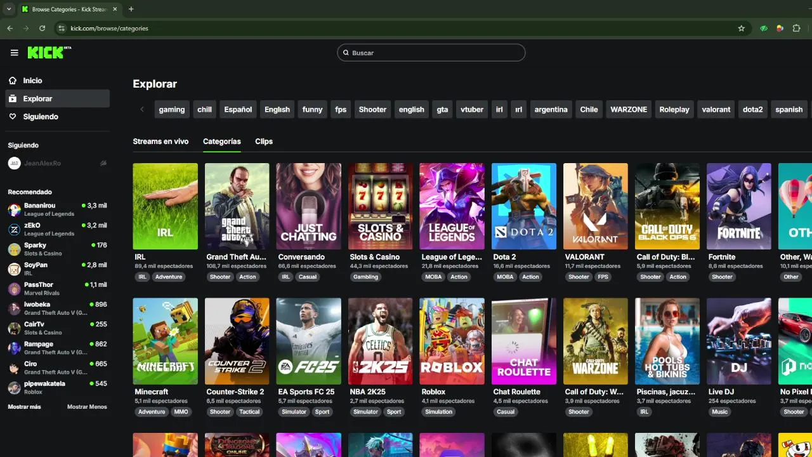The image size is (812, 457).
Task: Open a new browser tab
Action: (131, 10)
